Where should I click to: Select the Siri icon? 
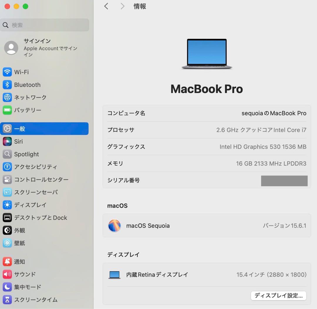[x=7, y=141]
